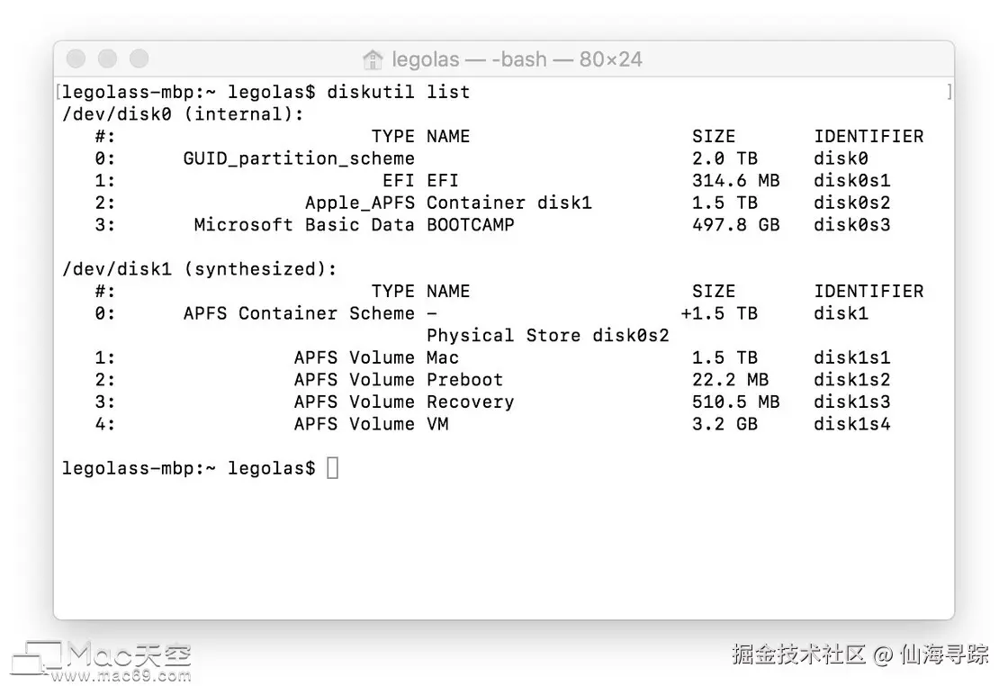This screenshot has width=1008, height=686.
Task: Click the 'diskutil list' command text
Action: [x=399, y=92]
